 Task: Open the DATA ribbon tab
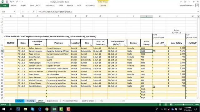coord(61,6)
